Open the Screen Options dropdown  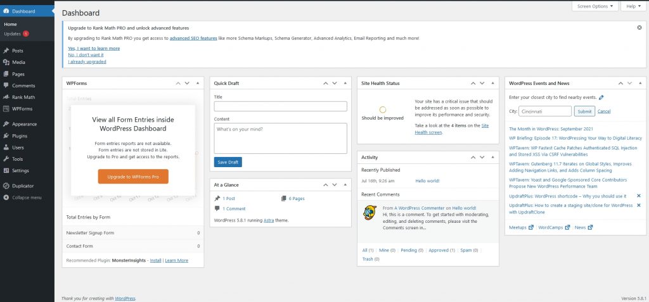(x=595, y=6)
